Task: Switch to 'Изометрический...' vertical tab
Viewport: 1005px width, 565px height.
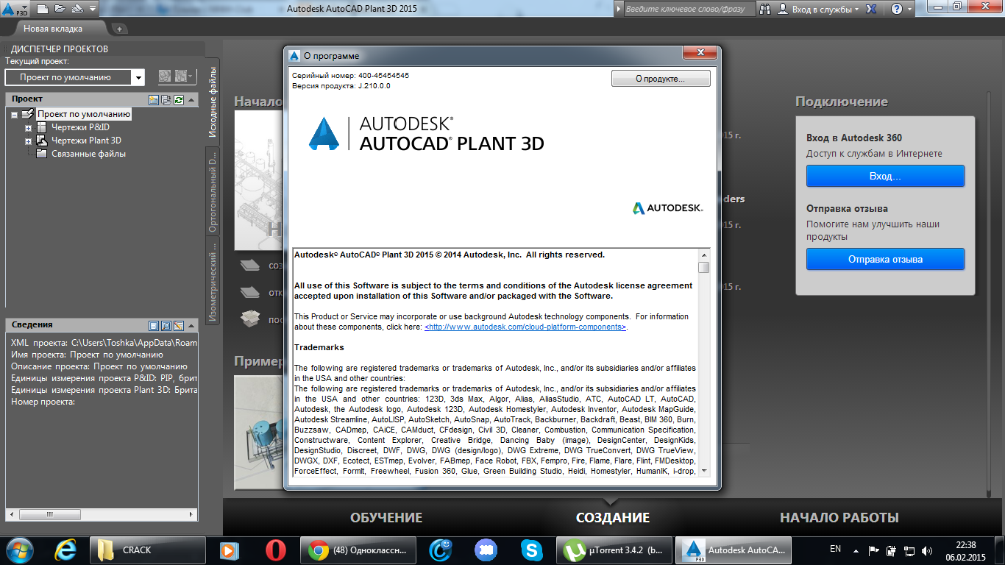Action: coord(212,280)
